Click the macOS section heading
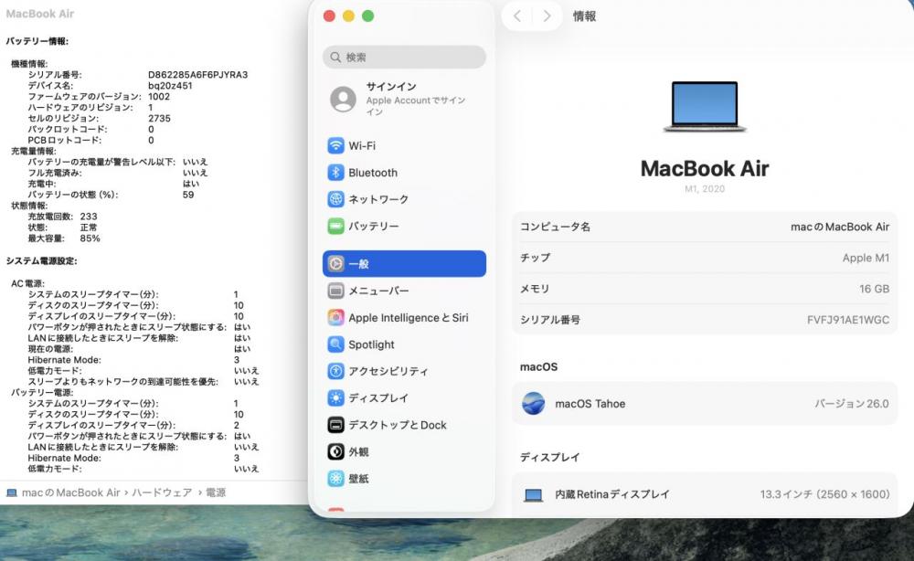The image size is (914, 561). tap(538, 367)
